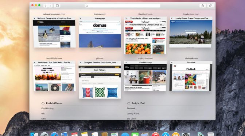Open the Share menu in Safari's toolbar

click(x=203, y=5)
